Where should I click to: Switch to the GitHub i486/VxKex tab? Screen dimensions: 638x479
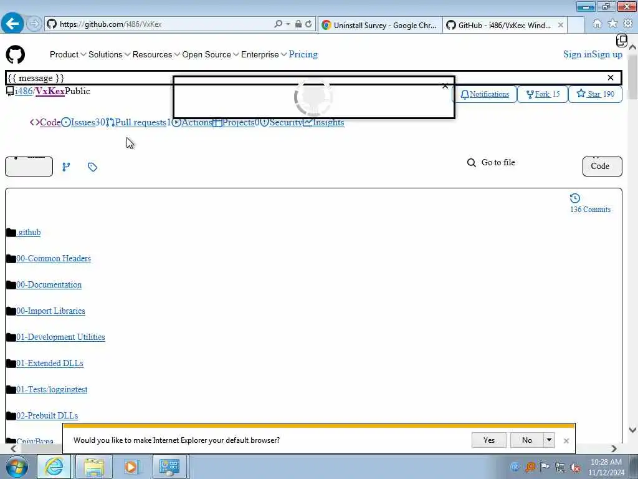(505, 25)
